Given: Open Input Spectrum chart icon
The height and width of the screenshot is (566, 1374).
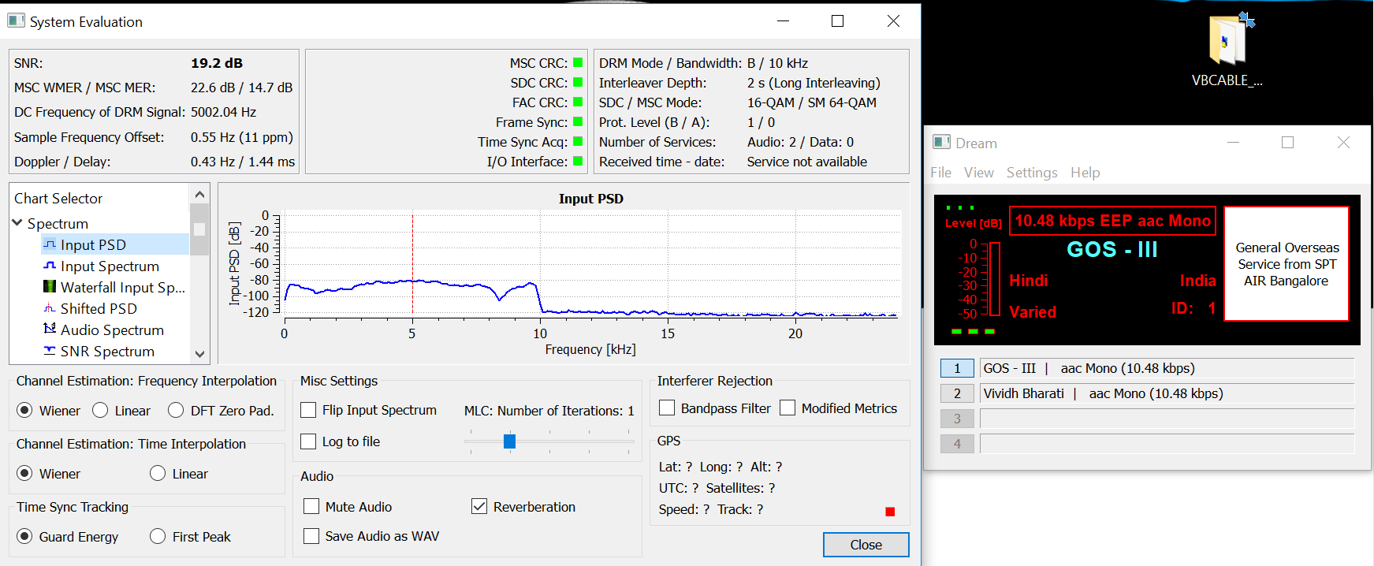Looking at the screenshot, I should [50, 266].
